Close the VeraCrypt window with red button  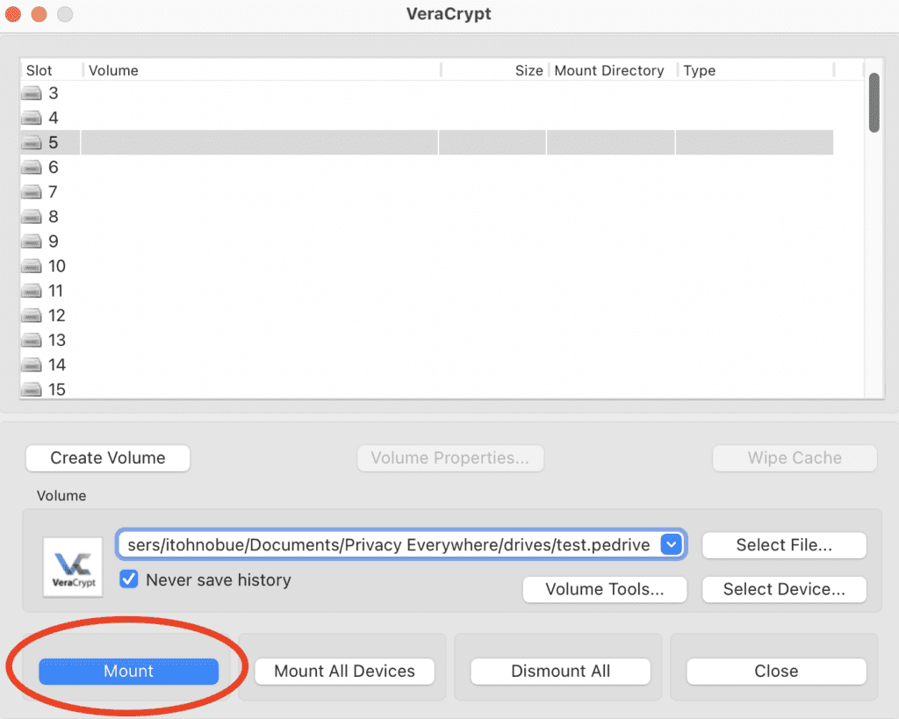[12, 14]
